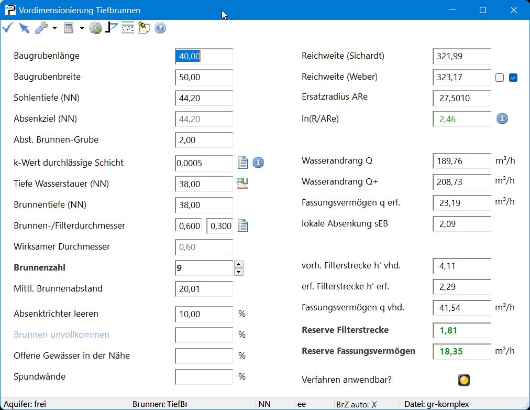Expand the dropdown arrow beside the calculator
Viewport: 530px width, 410px height.
82,28
